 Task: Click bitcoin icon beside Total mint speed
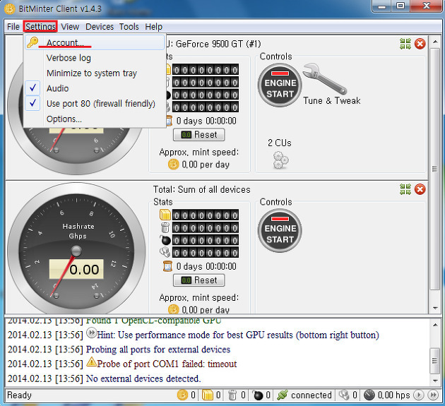[x=173, y=309]
